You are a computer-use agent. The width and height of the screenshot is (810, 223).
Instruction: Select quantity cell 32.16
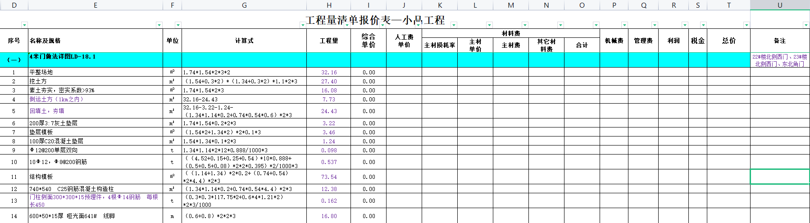[329, 72]
